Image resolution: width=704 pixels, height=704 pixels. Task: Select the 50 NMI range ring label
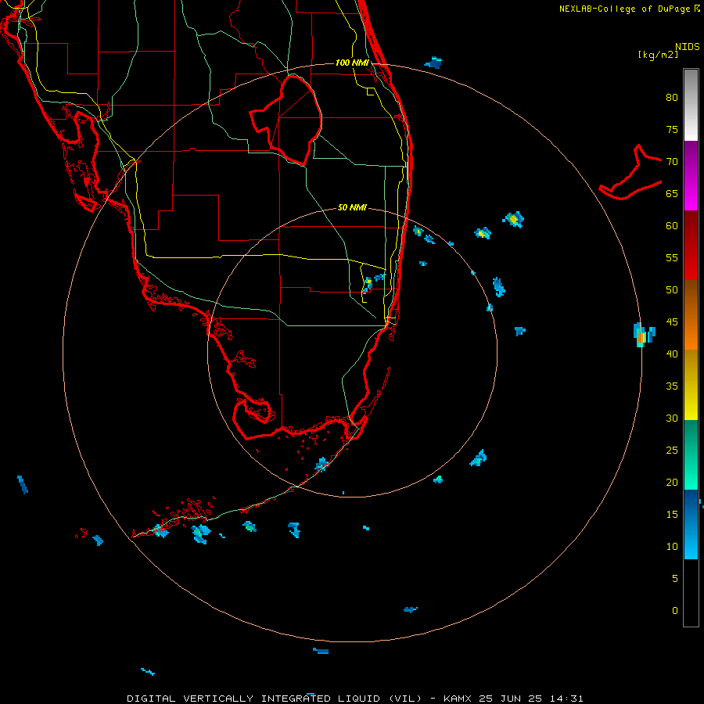(x=352, y=207)
